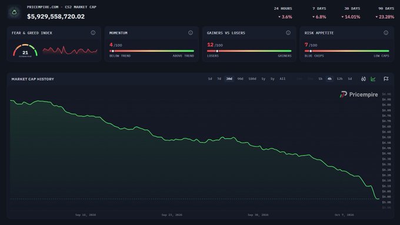This screenshot has height=225, width=400.
Task: Open Fear & Greed Index info icon
Action: (x=93, y=33)
